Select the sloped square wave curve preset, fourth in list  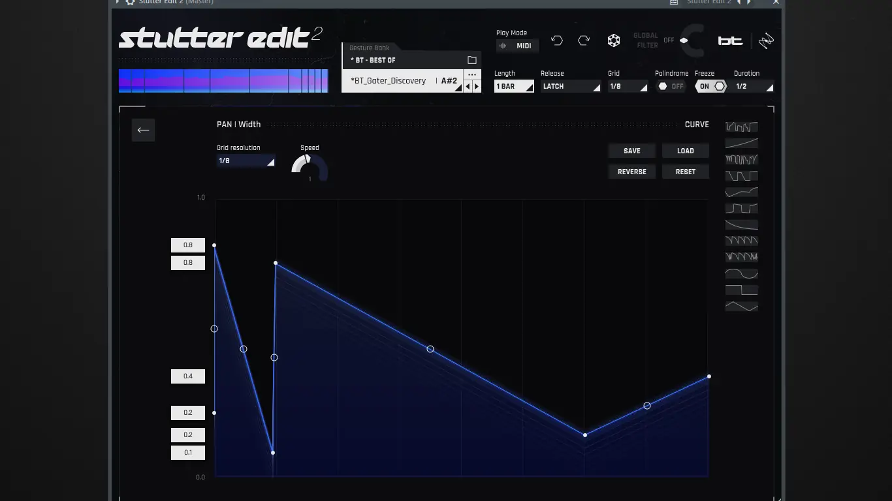pos(742,175)
